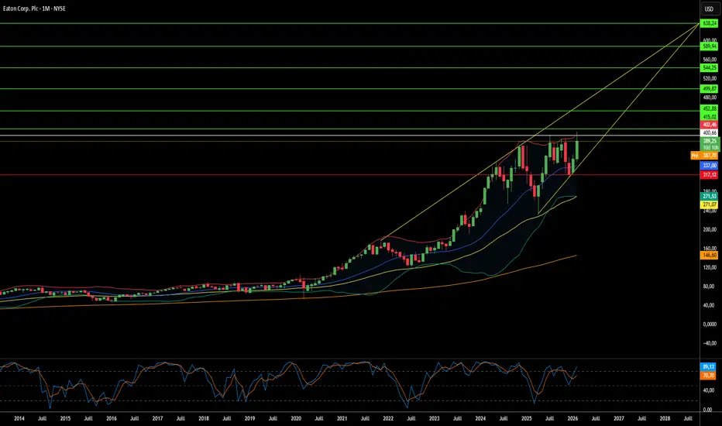Click the red 317,12 support level label
The width and height of the screenshot is (722, 426).
click(709, 175)
